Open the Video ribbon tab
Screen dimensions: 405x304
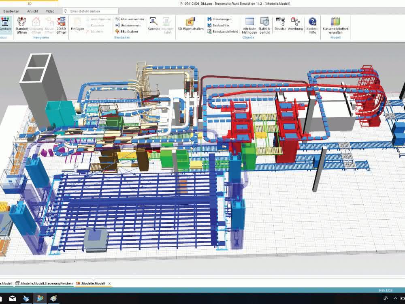coord(50,11)
